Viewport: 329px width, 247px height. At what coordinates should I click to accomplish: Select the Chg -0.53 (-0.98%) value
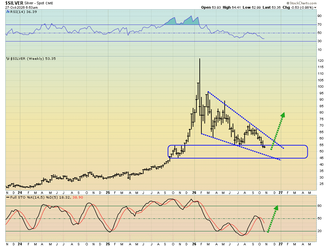pos(298,7)
